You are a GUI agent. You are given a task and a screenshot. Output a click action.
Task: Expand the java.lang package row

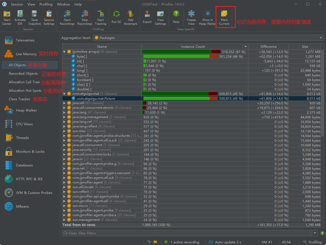tap(64, 112)
